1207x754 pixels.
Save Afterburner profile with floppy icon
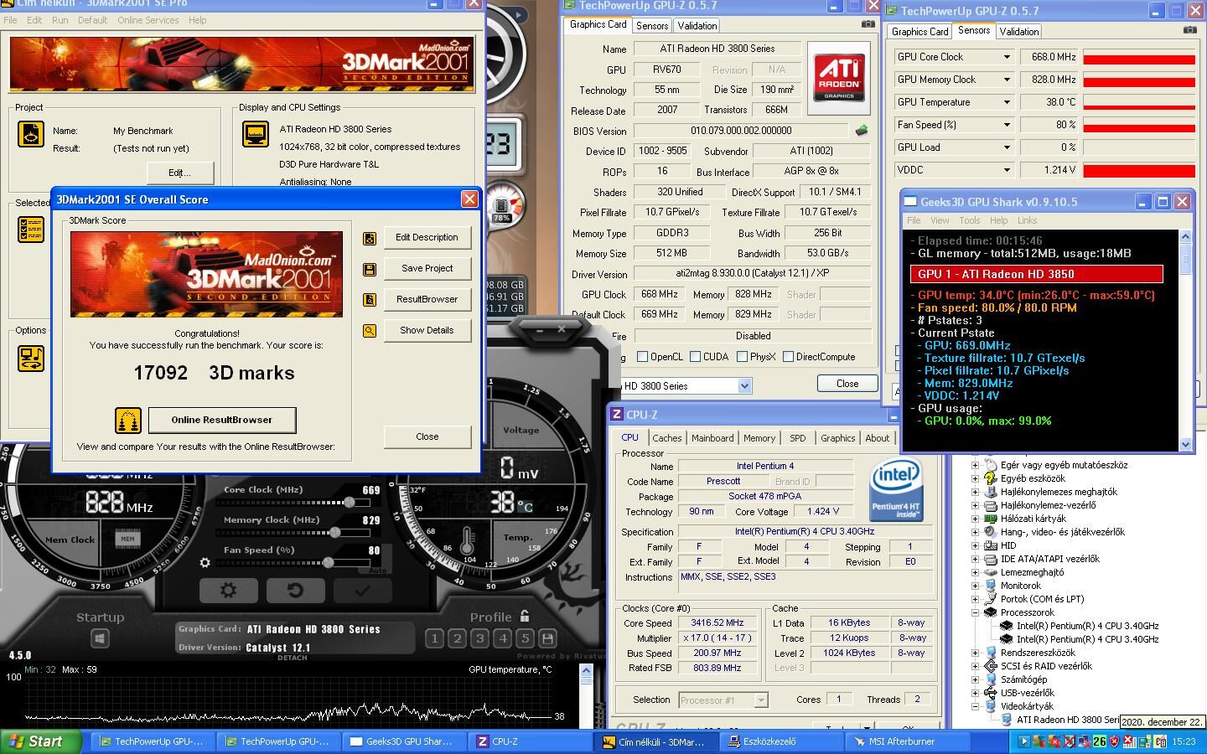point(547,638)
